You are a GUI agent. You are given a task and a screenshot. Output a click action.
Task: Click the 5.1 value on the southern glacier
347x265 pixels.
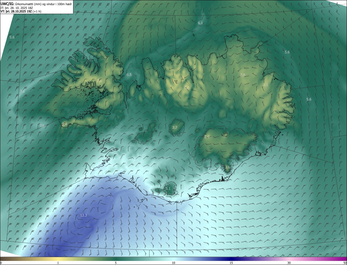[168, 188]
